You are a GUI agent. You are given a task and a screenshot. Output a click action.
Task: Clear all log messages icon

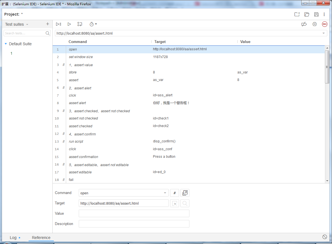[x=325, y=237]
